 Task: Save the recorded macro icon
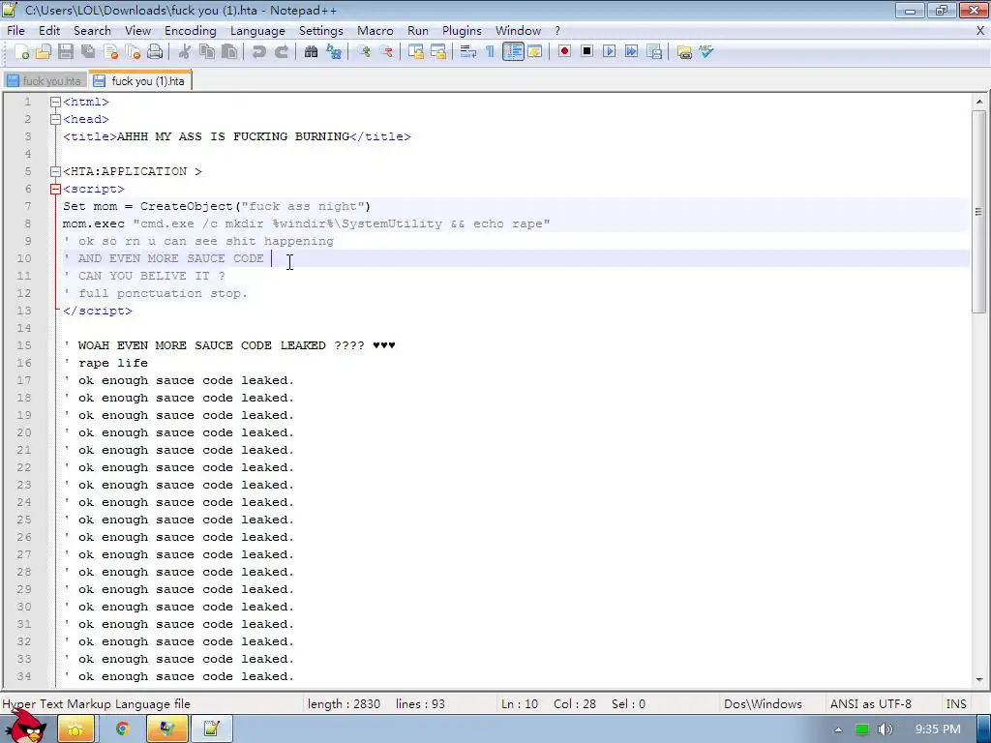(654, 52)
